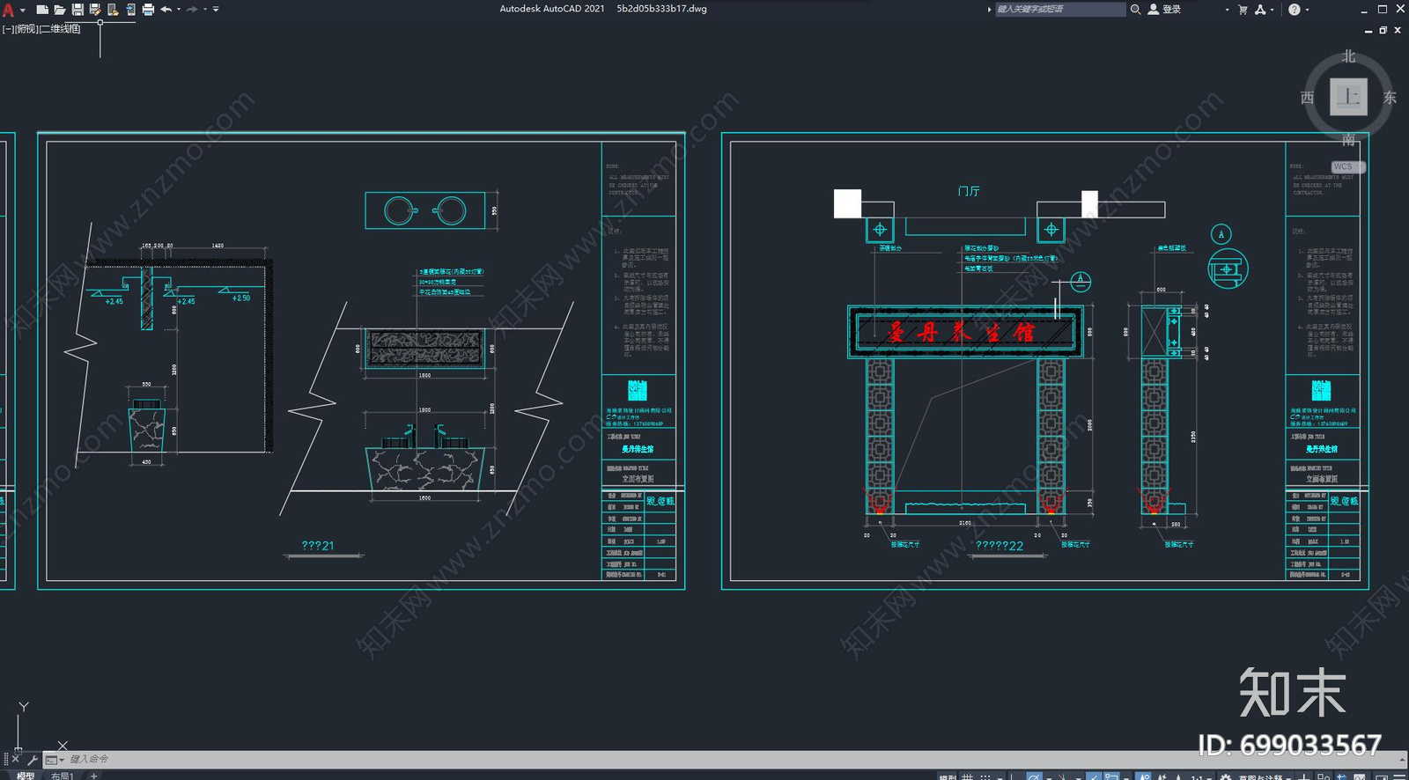This screenshot has height=780, width=1409.
Task: Open the AutoCAD application menu logo
Action: click(9, 10)
